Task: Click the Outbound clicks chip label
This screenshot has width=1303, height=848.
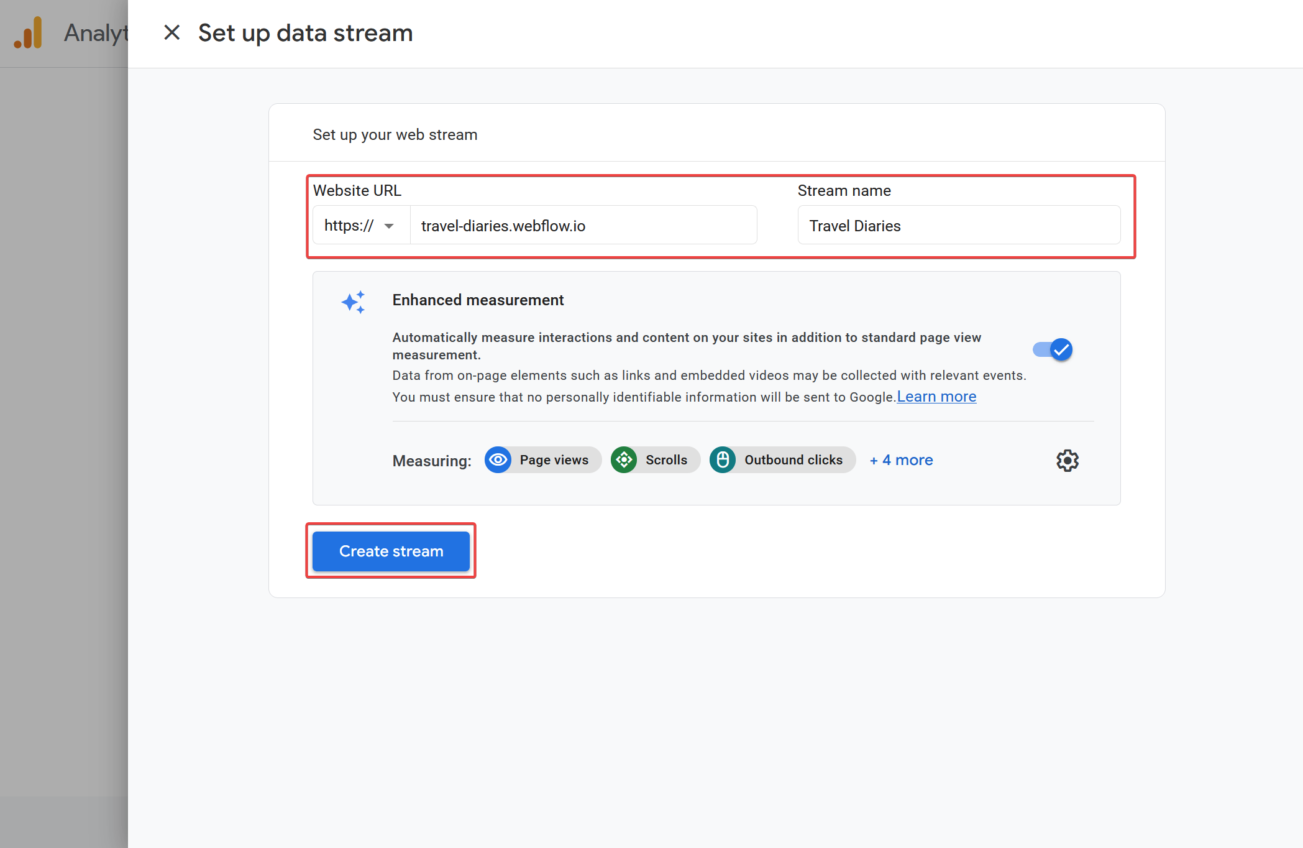Action: tap(793, 460)
